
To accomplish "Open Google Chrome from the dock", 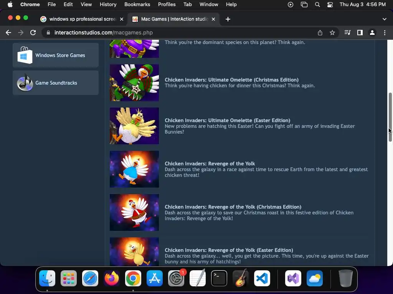I will click(x=133, y=278).
